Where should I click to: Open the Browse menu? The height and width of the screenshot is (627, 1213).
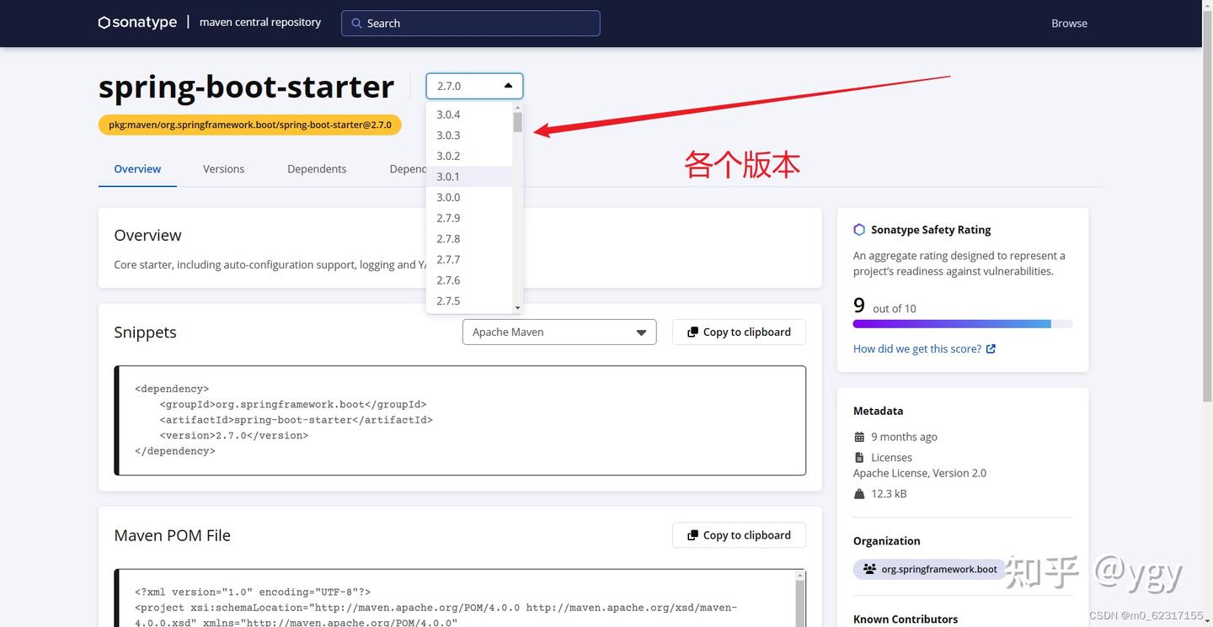pyautogui.click(x=1068, y=23)
